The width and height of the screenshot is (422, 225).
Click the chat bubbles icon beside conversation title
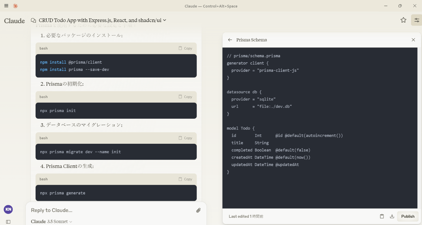pyautogui.click(x=33, y=20)
